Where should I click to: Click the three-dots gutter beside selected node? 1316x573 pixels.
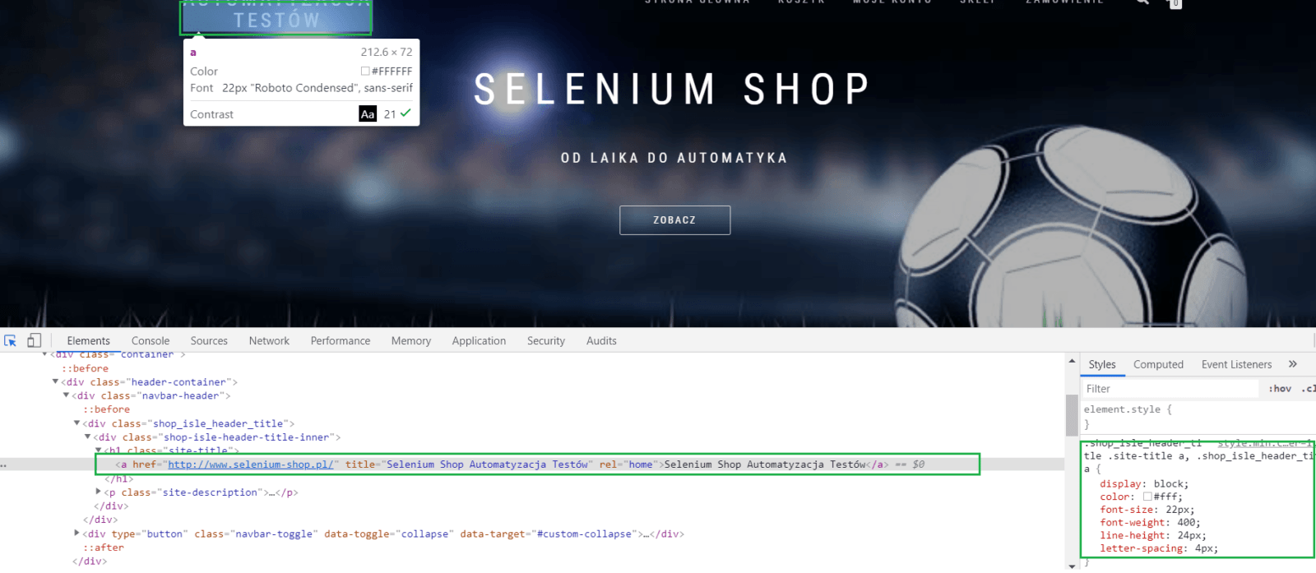point(4,465)
